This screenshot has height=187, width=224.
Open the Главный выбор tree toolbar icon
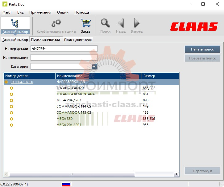pos(15,23)
